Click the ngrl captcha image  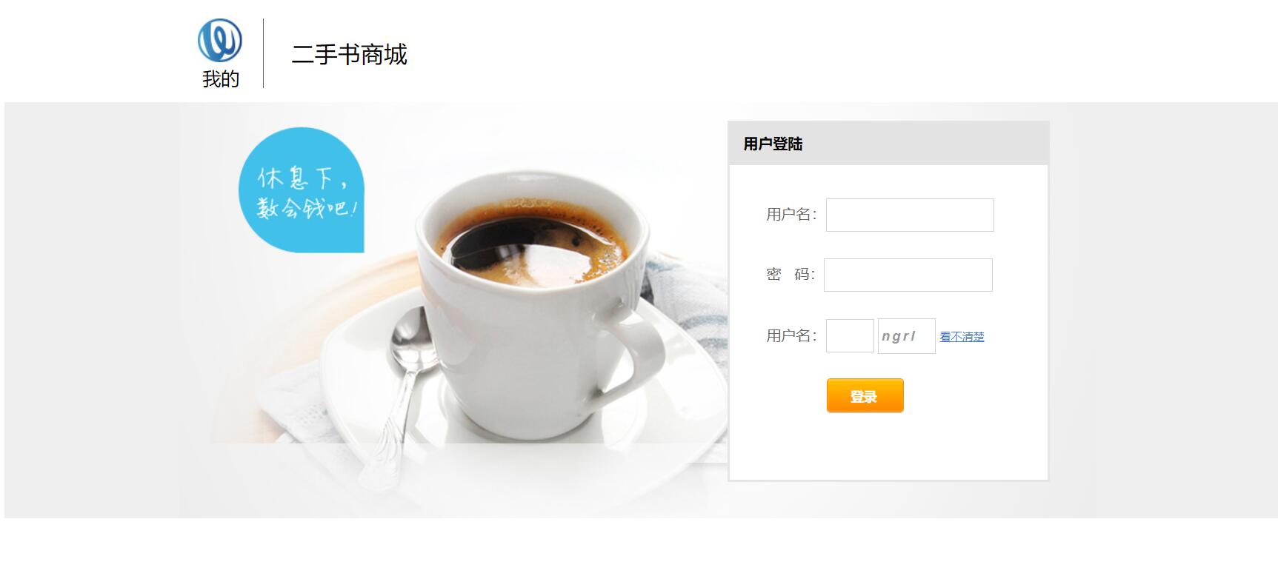click(x=907, y=336)
